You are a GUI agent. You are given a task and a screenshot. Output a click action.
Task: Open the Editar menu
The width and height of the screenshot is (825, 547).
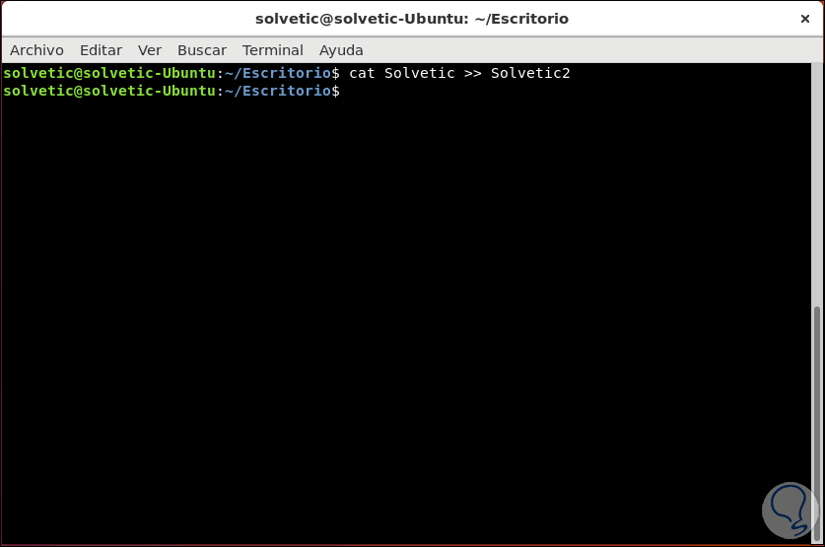[101, 50]
